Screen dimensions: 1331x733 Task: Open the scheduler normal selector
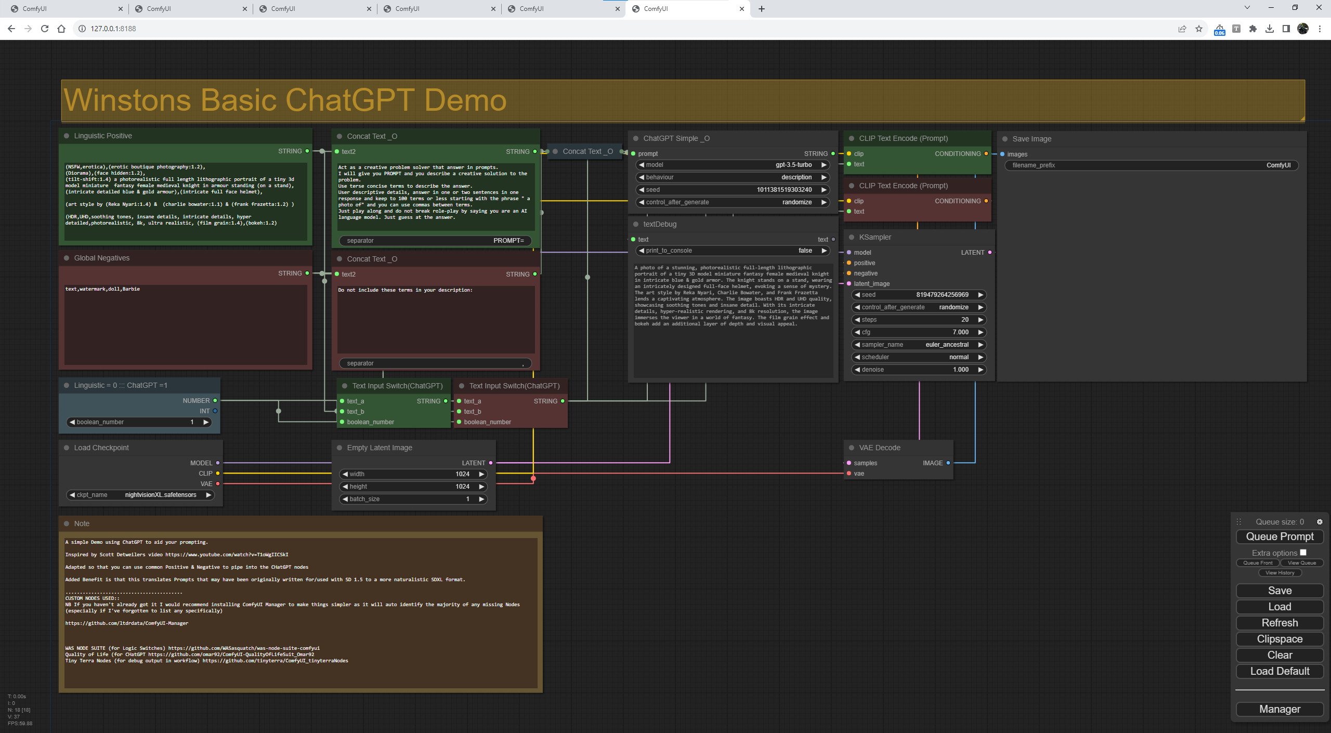pos(919,357)
